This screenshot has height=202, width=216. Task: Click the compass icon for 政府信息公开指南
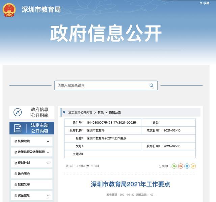[x=18, y=112]
